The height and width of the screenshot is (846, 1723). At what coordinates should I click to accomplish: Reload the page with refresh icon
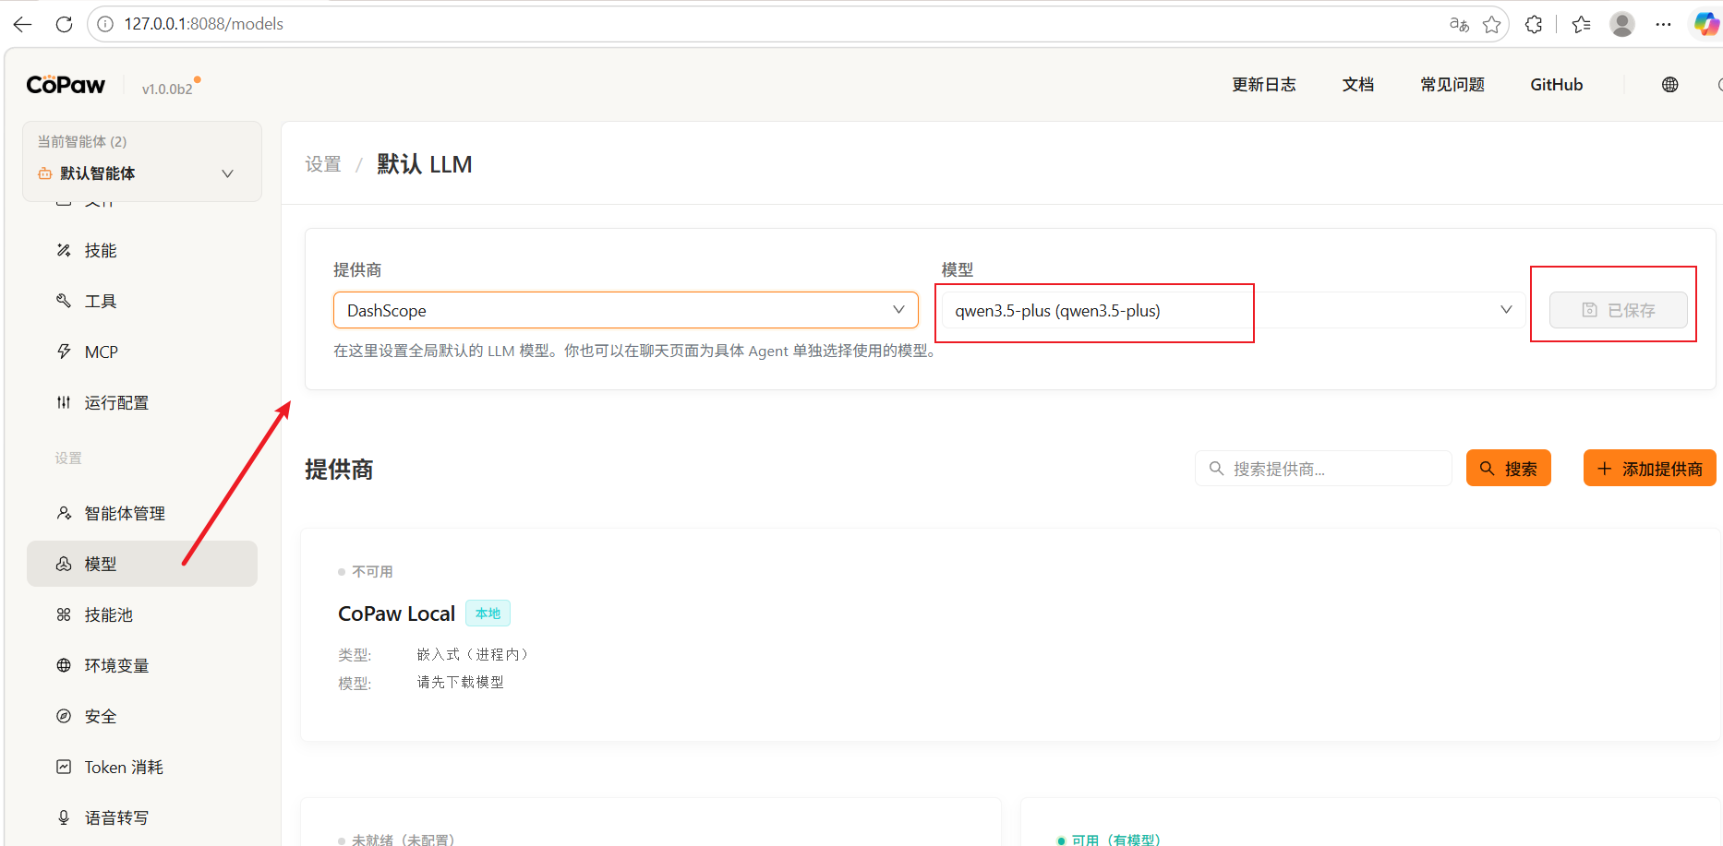(x=64, y=24)
